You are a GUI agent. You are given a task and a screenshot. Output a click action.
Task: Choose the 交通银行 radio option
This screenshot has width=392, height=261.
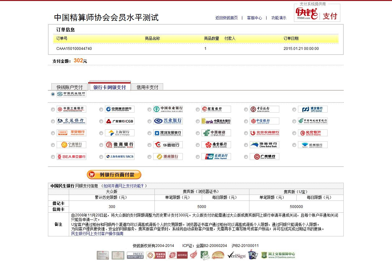[x=53, y=121]
